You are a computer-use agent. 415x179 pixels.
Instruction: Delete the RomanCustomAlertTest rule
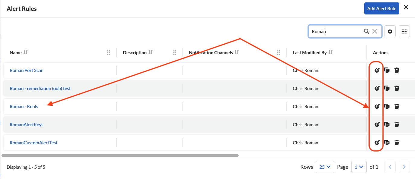point(397,143)
